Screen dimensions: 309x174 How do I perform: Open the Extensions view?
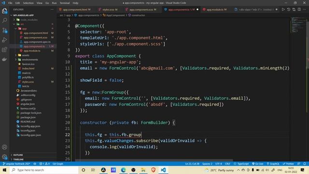(4, 49)
